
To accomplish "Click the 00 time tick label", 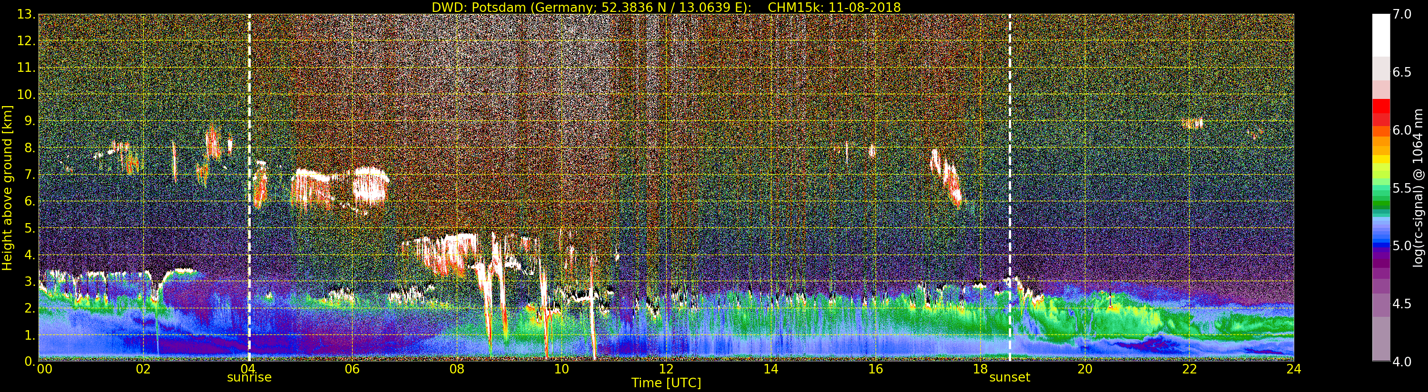I will (x=44, y=369).
